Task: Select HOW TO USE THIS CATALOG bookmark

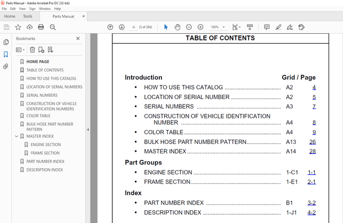Action: tap(51, 79)
